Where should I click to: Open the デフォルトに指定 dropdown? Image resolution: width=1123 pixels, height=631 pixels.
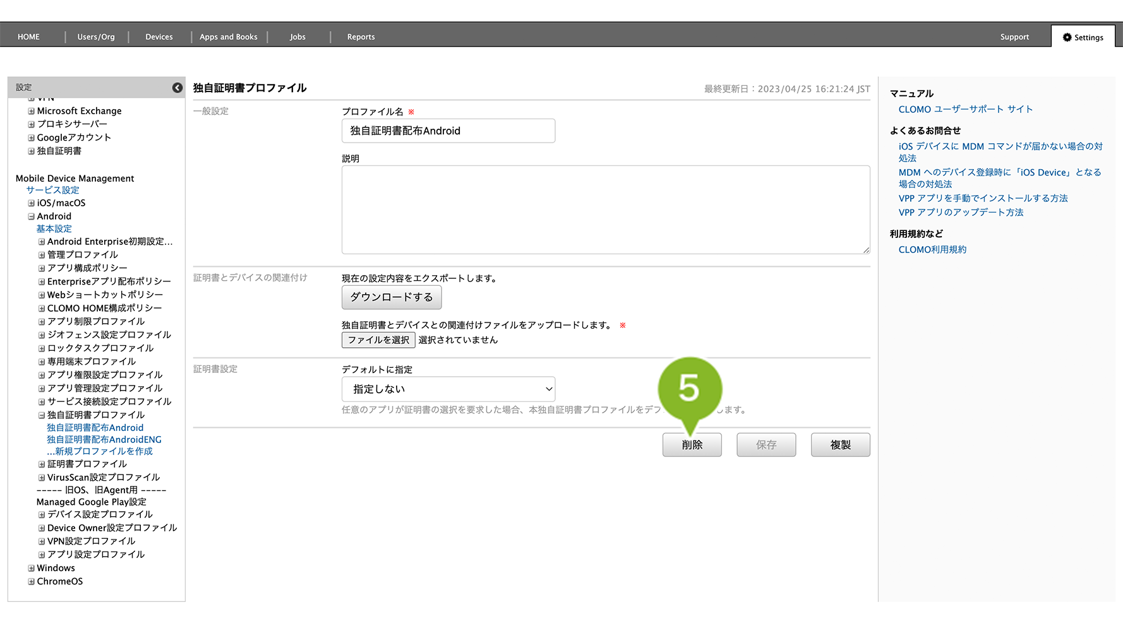tap(448, 389)
